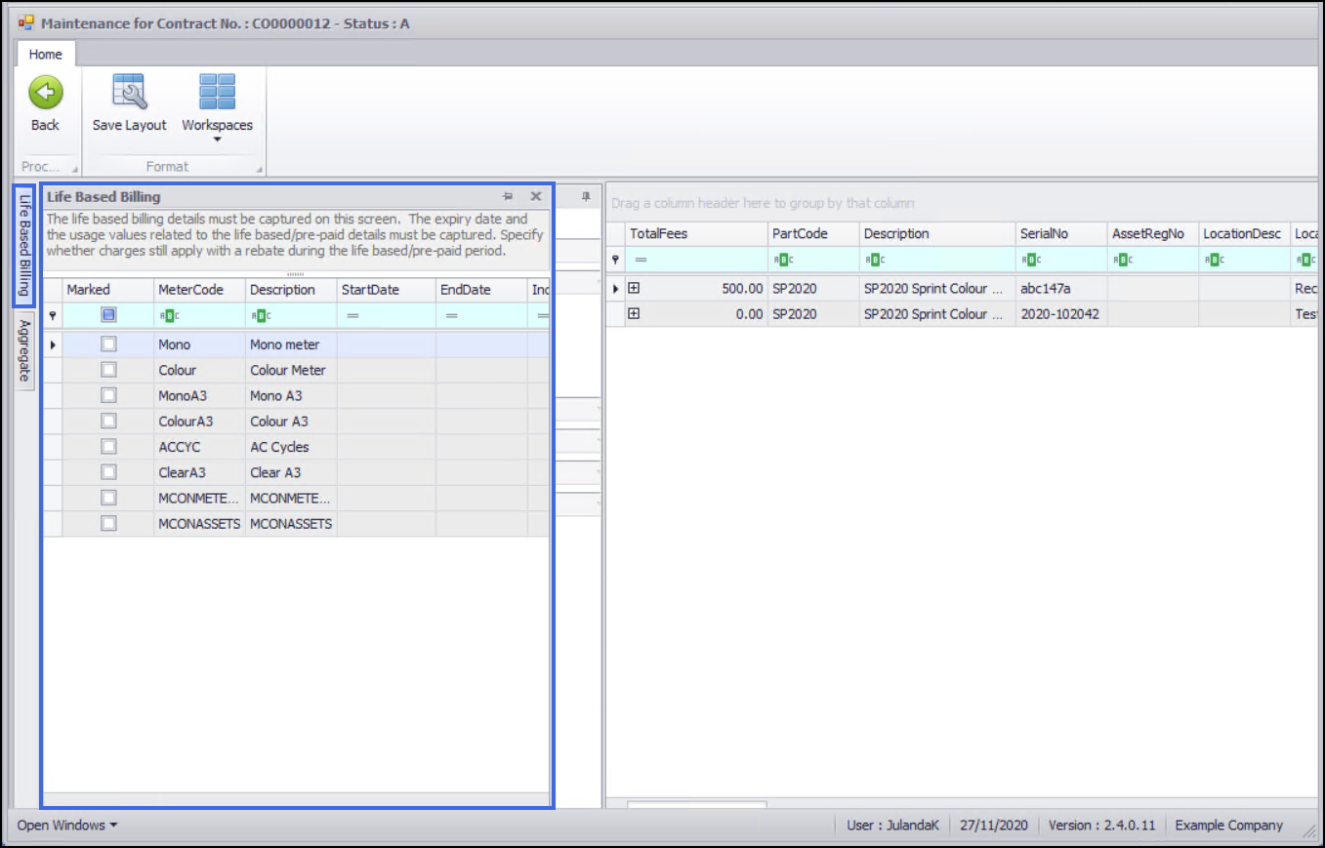Viewport: 1325px width, 848px height.
Task: Click the LocationDesc filter condition icon
Action: pos(1213,260)
